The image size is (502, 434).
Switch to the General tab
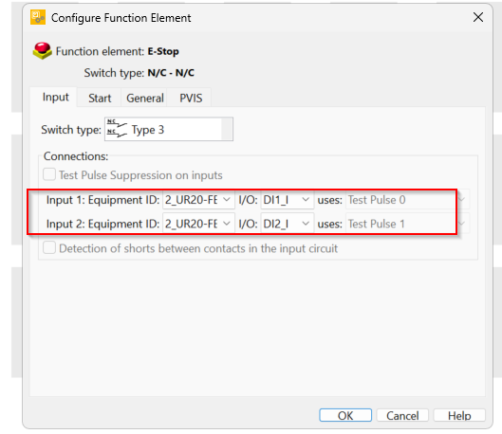tap(144, 98)
